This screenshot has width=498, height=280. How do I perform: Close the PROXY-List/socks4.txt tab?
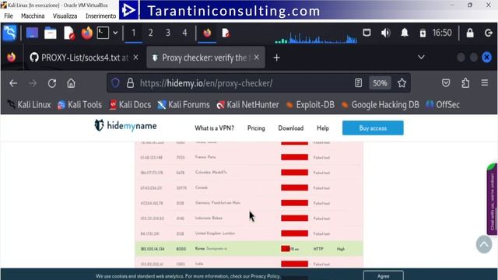click(x=135, y=58)
